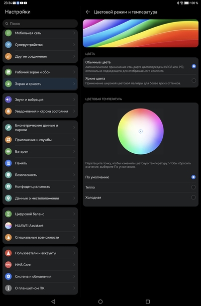
Task: Select the По умолчанию temperature option
Action: pos(141,177)
